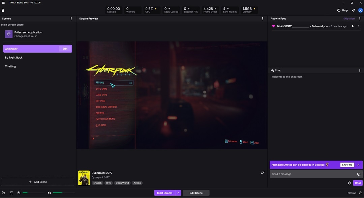The image size is (364, 198).
Task: Open settings gear next to Offline
Action: point(360,193)
